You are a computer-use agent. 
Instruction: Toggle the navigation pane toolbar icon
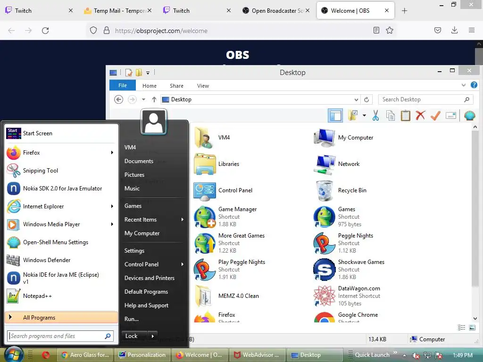pos(335,116)
